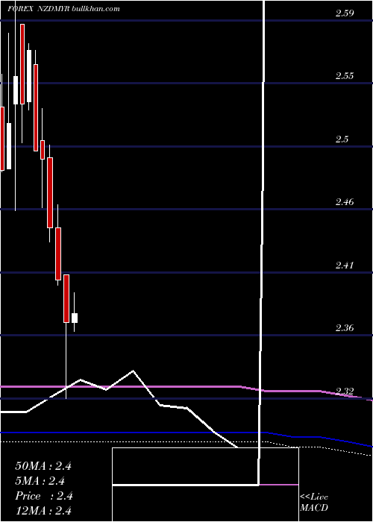This screenshot has width=373, height=522.
Task: Click the 50MA : 2.4 legend entry
Action: pos(43,466)
